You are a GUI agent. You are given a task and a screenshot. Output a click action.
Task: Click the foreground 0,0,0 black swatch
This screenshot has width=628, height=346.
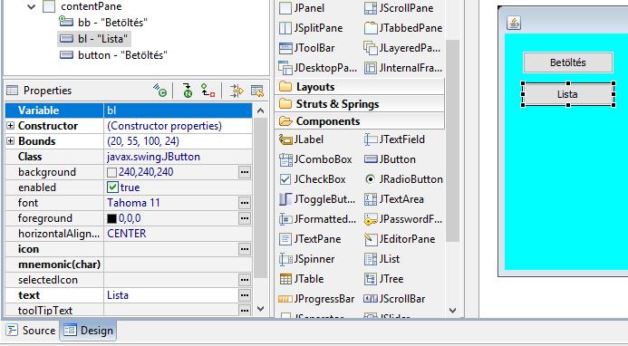pos(112,218)
